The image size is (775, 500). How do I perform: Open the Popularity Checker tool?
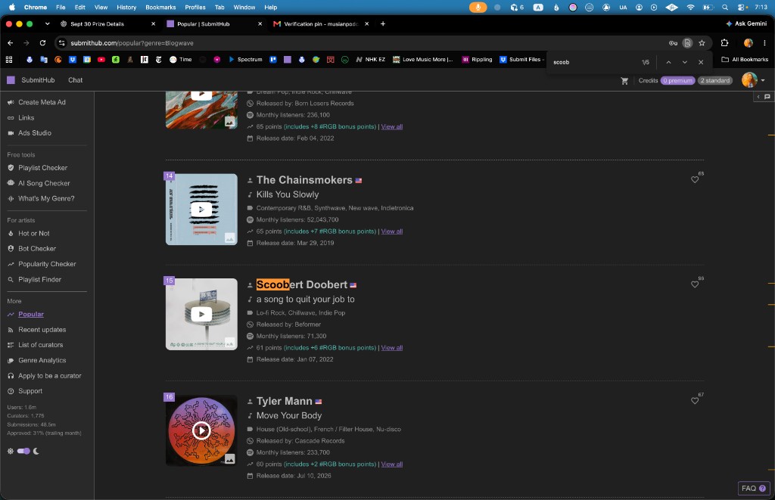47,264
